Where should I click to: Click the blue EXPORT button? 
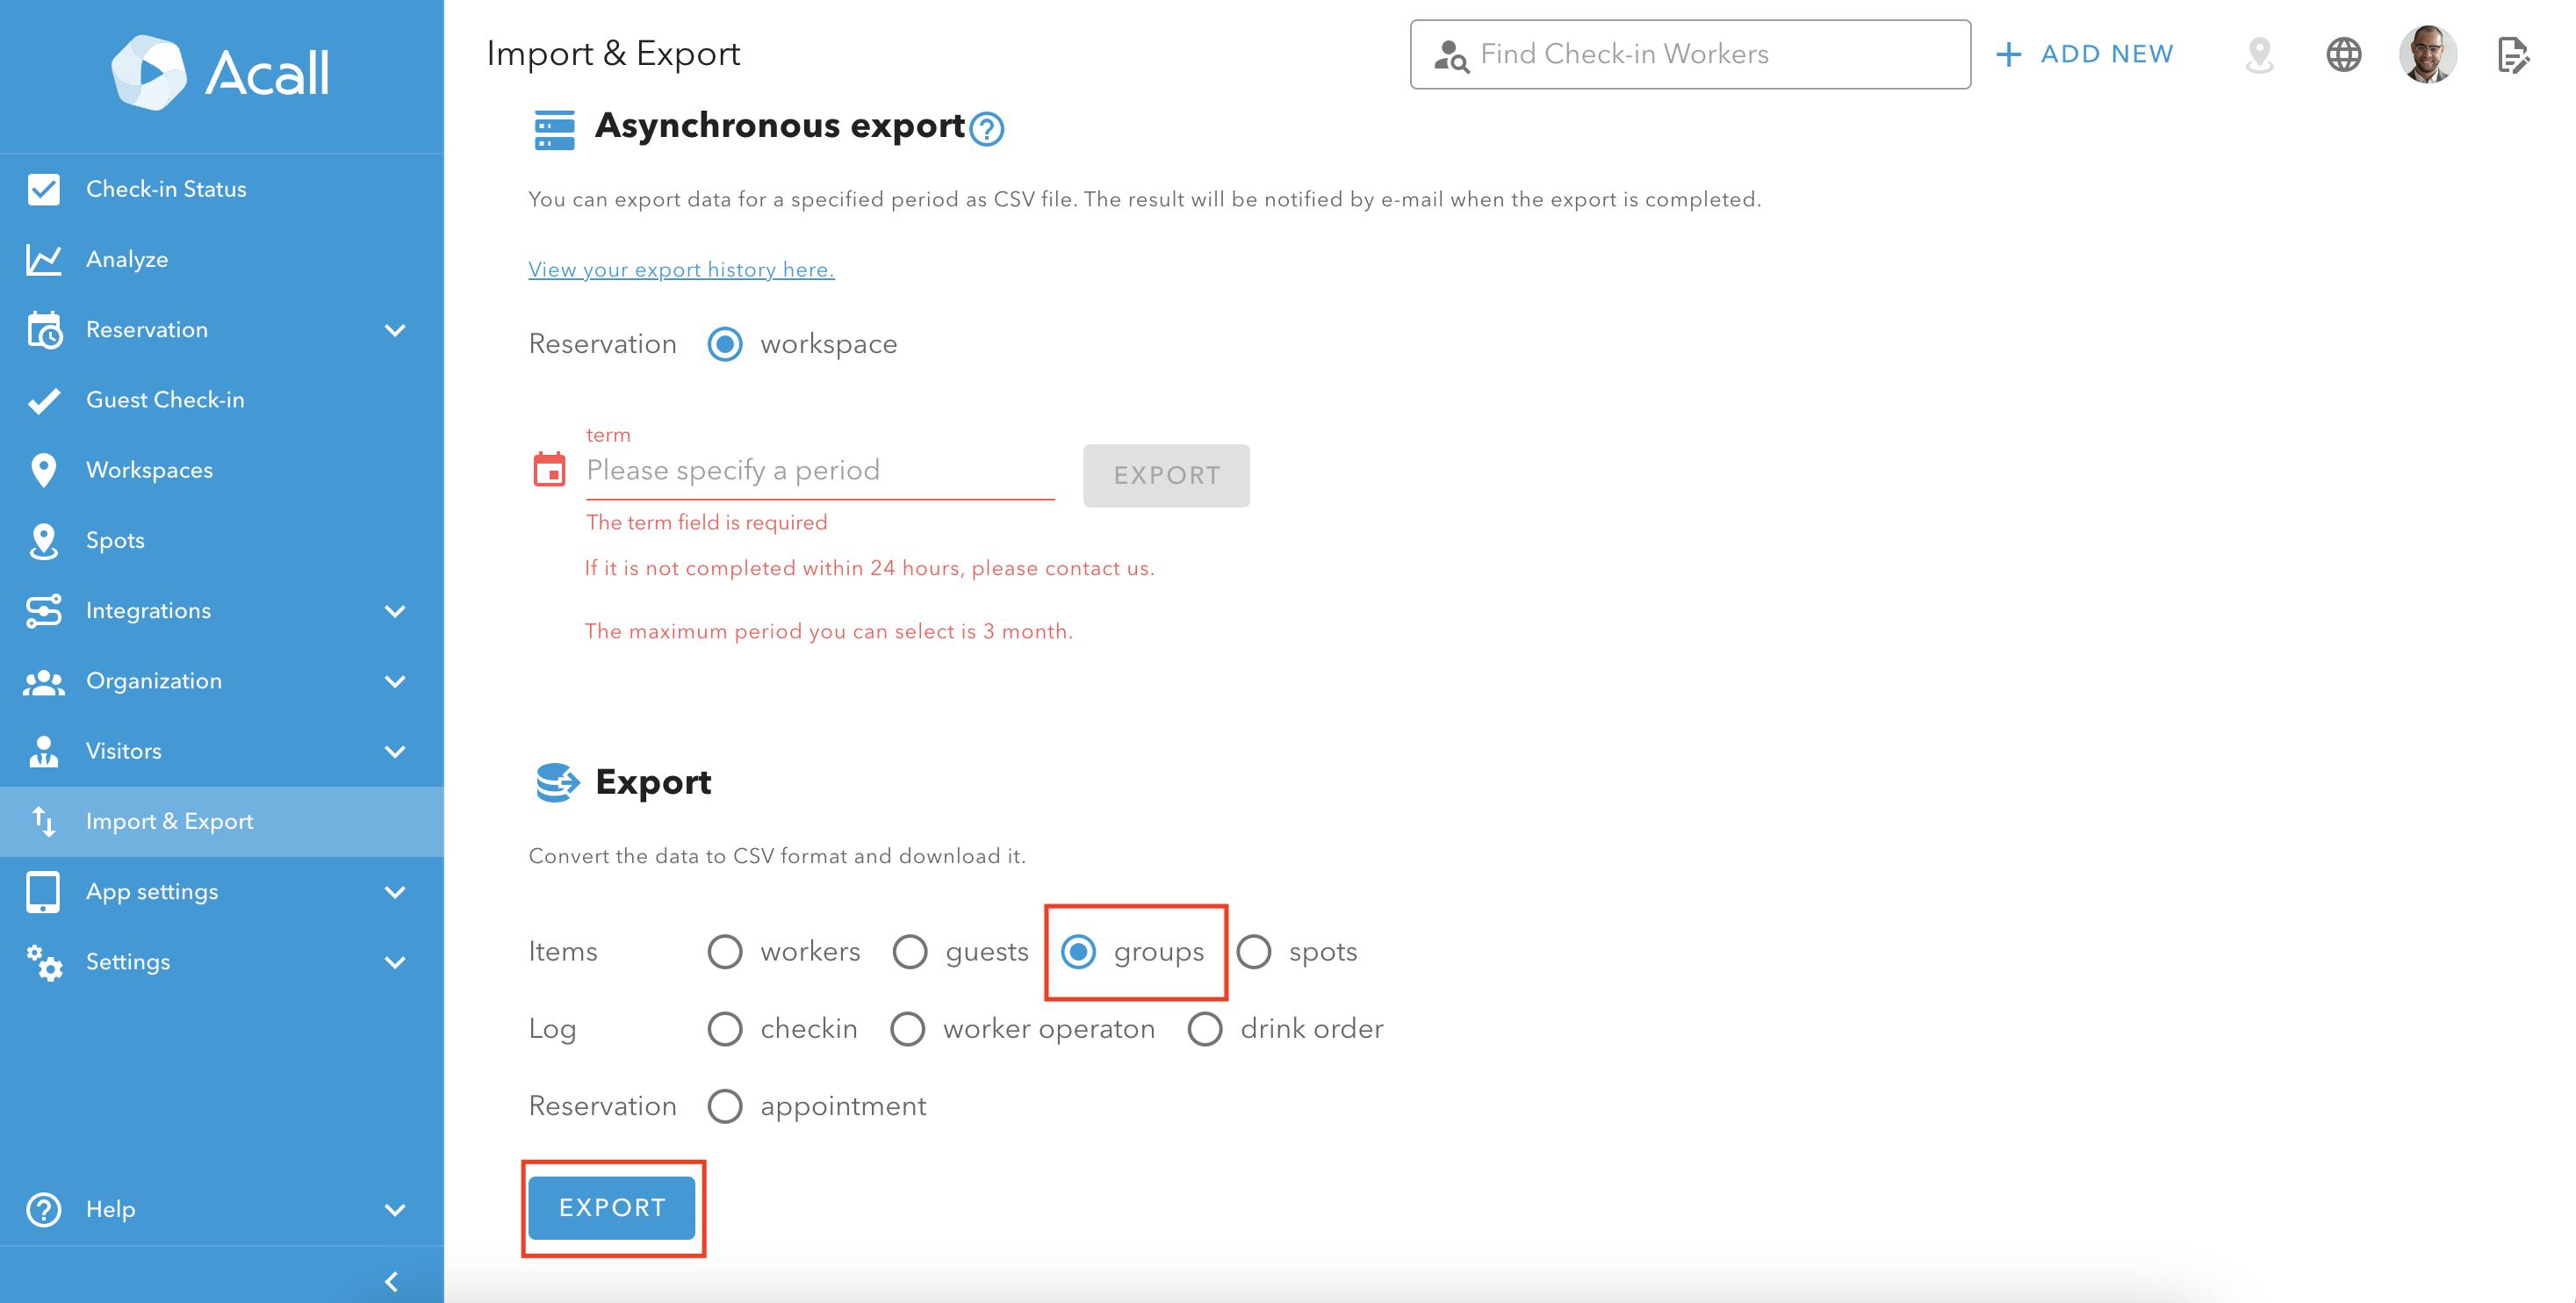coord(612,1207)
